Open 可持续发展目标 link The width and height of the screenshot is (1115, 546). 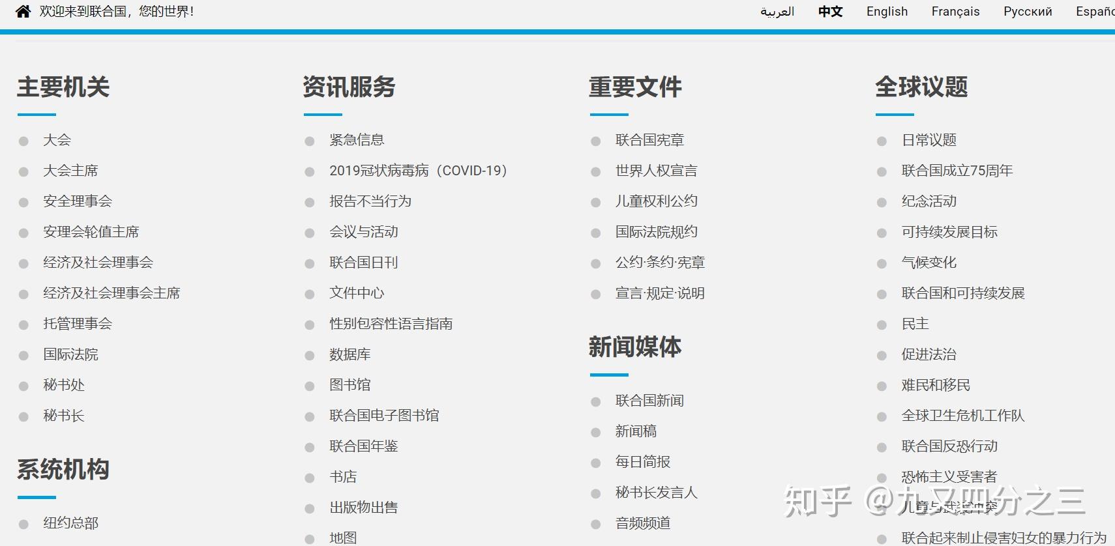(949, 232)
